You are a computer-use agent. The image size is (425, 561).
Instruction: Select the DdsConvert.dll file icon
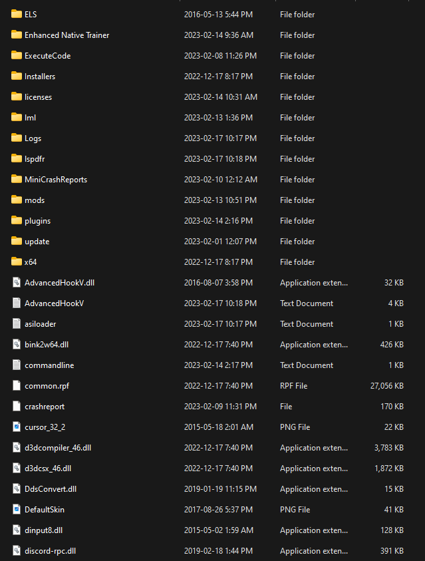[x=17, y=488]
